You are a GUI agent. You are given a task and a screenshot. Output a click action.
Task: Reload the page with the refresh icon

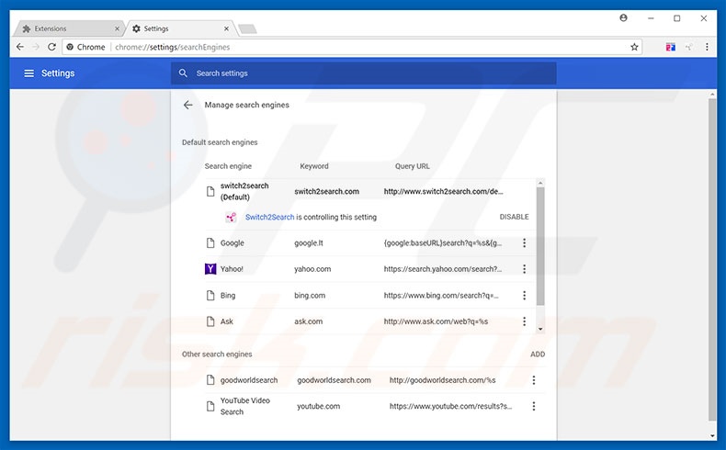point(51,47)
